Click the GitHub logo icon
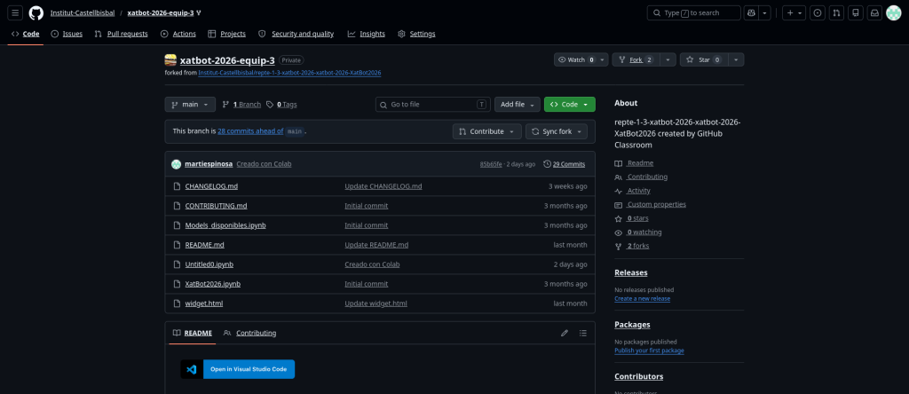909x394 pixels. click(36, 12)
